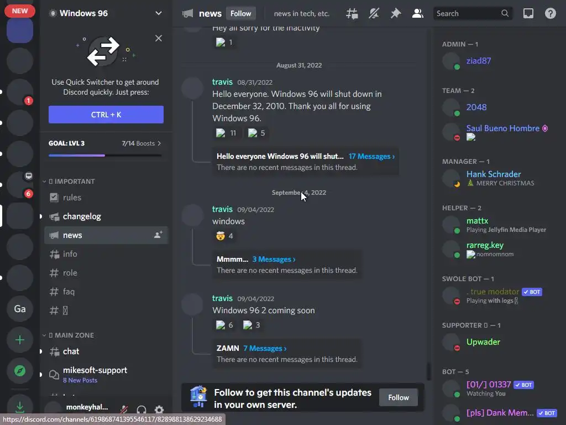Toggle deafen headphones icon
This screenshot has height=425, width=566.
[141, 410]
